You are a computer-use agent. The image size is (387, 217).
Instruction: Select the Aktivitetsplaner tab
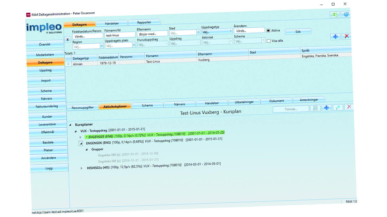(115, 107)
